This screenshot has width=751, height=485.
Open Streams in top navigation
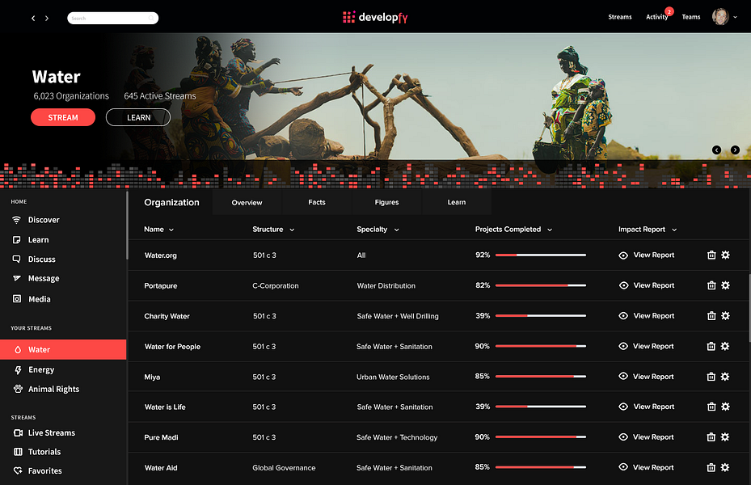pos(620,17)
